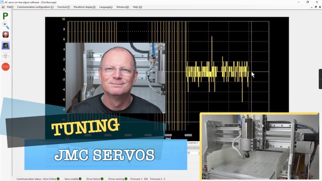Click the numeric field below Channel 3
This screenshot has width=322, height=181.
193,153
